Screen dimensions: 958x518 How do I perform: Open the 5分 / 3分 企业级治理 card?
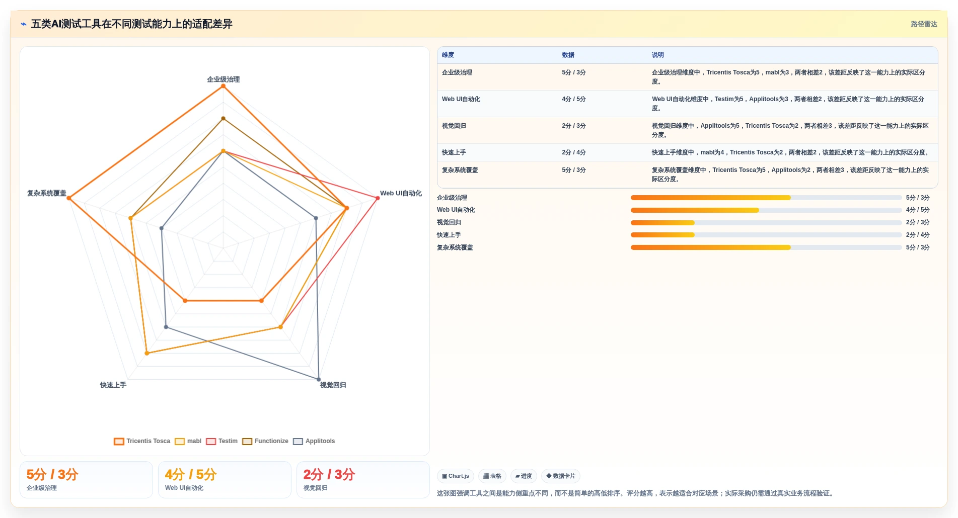pyautogui.click(x=86, y=480)
